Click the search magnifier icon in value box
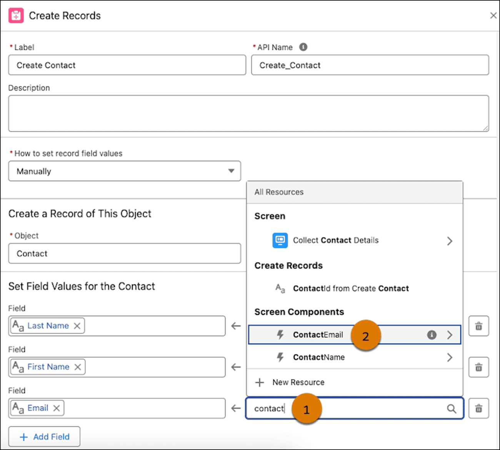Viewport: 500px width, 450px height. (x=452, y=408)
